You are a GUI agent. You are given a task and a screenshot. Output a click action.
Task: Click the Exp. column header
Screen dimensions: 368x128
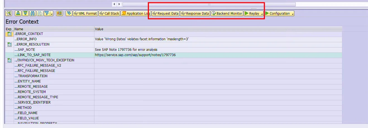tap(9, 29)
